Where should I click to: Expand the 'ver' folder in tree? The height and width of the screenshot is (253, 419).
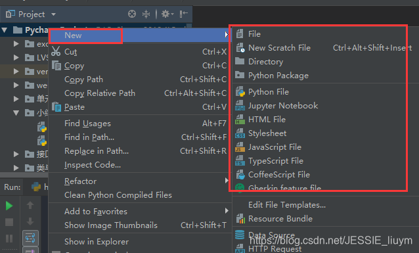point(16,72)
